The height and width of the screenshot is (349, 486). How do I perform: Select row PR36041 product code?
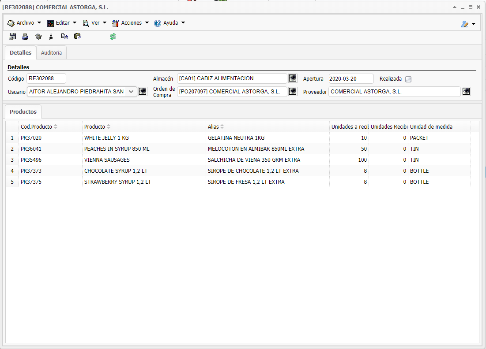pos(31,149)
